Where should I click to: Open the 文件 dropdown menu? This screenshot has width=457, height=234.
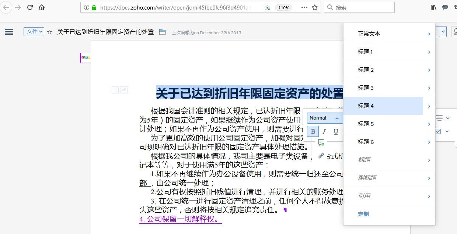coord(34,32)
